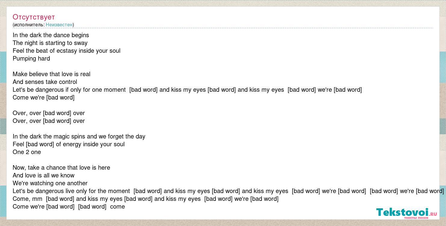This screenshot has width=446, height=226.
Task: Click the line 'And love is all we know'
Action: tap(44, 175)
